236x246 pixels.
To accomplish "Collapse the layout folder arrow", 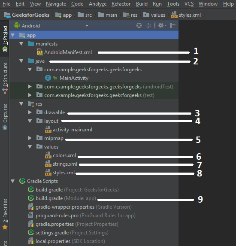I will (x=30, y=121).
